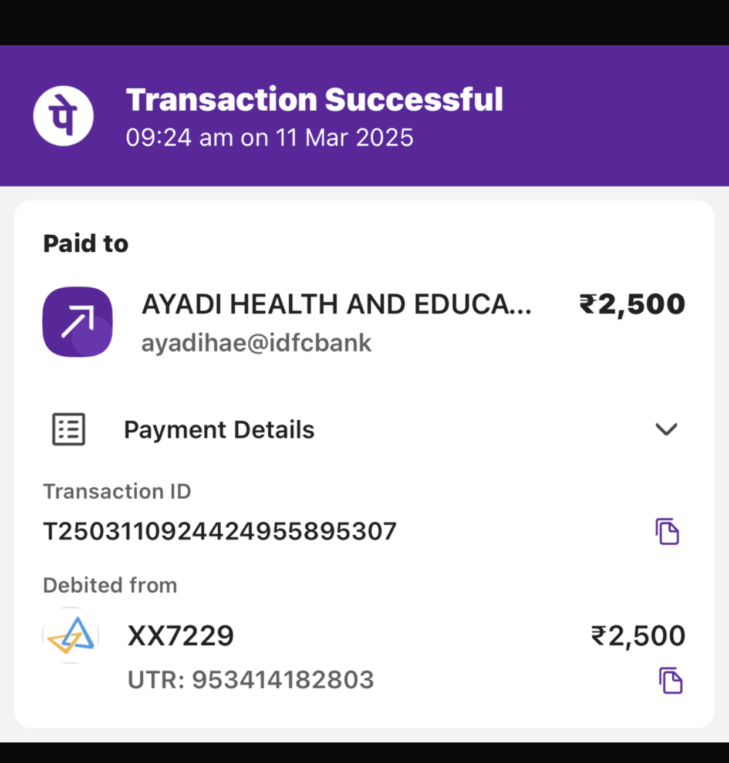
Task: Copy the Transaction ID using copy icon
Action: [667, 532]
